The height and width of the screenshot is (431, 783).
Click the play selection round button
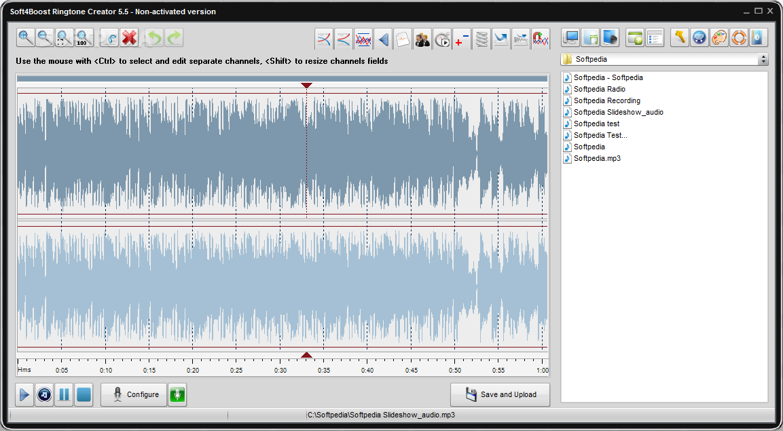click(44, 395)
